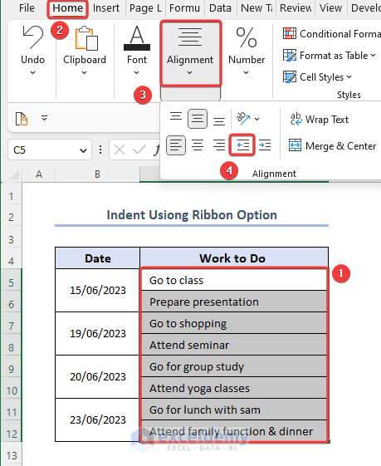Expand the Cell Styles dropdown
The width and height of the screenshot is (381, 466).
point(349,77)
